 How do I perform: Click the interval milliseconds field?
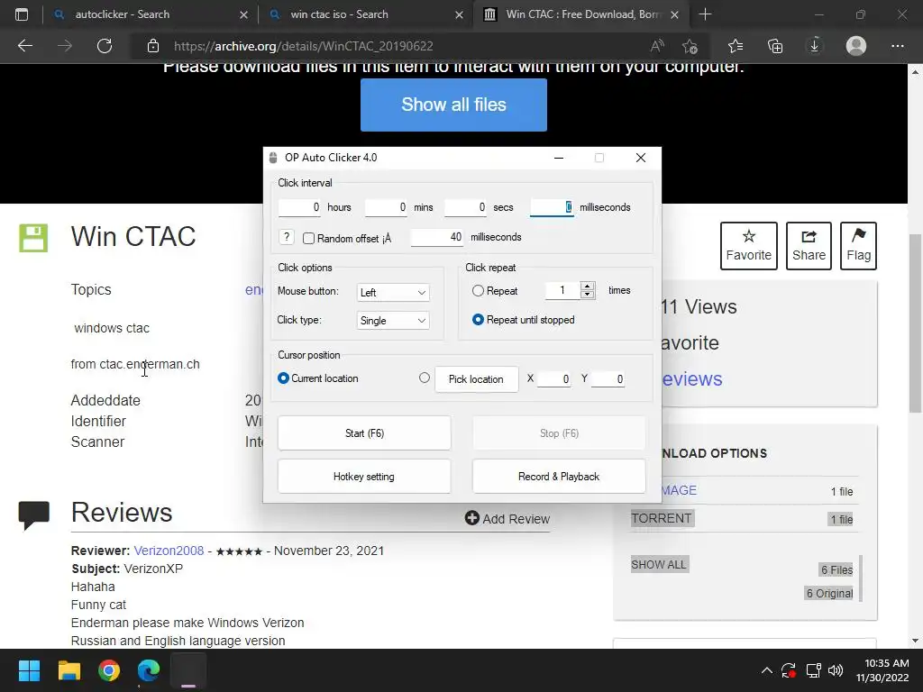552,207
